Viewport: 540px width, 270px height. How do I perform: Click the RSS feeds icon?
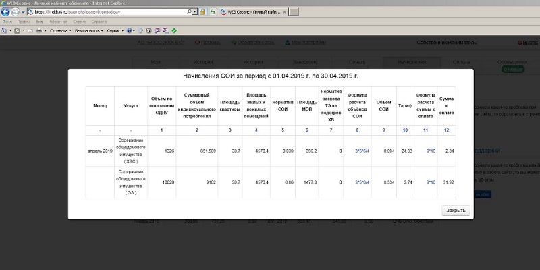17,30
